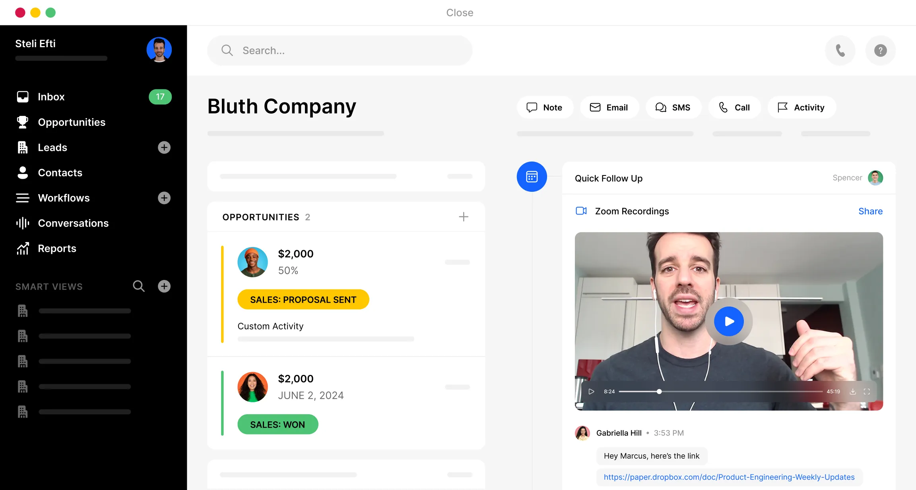Click the SALES: PROPOSAL SENT badge
Image resolution: width=916 pixels, height=490 pixels.
303,300
